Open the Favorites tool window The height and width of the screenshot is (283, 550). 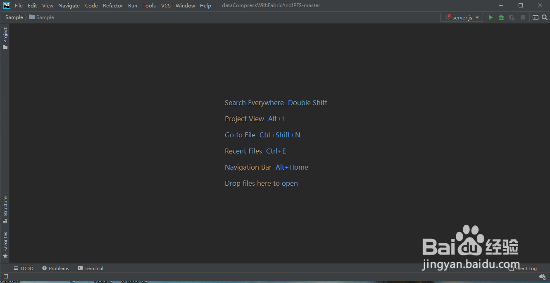click(x=5, y=245)
